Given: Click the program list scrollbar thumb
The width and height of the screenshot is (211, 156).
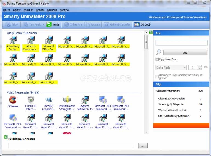Looking at the screenshot, I should coord(146,42).
